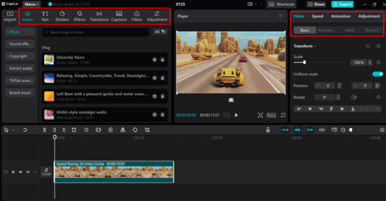The height and width of the screenshot is (201, 386).
Task: Click the Rotate degree stepper arrows
Action: pyautogui.click(x=338, y=97)
